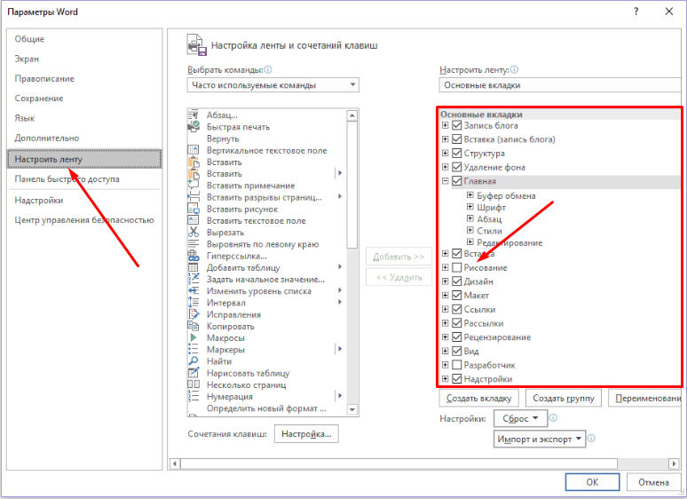Click the Абзац command icon
Viewport: 687px width, 499px height.
click(x=193, y=115)
